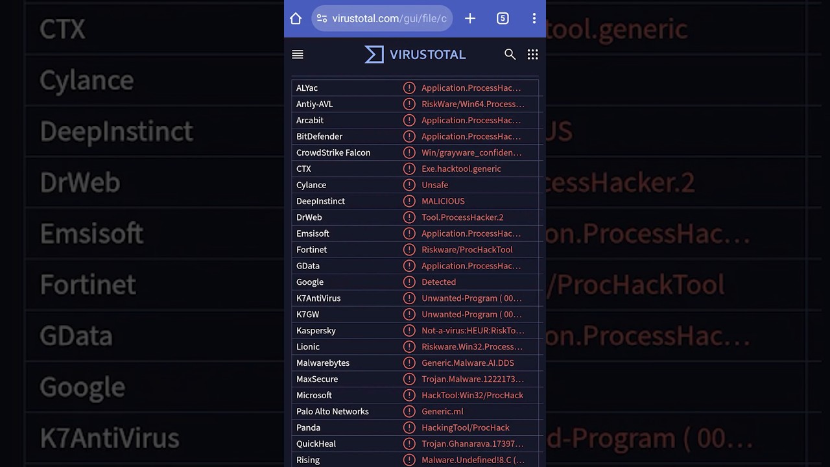Click the alert icon in Panda row
This screenshot has height=467, width=830.
point(409,428)
